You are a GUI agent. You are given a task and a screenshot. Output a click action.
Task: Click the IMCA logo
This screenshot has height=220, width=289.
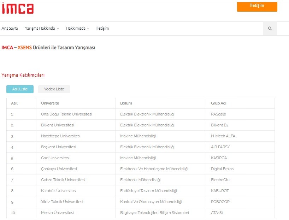coord(18,8)
